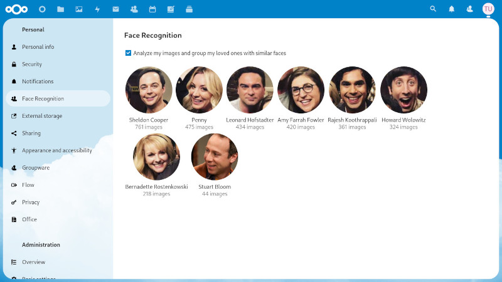Open Security settings section
The image size is (502, 282).
58,64
